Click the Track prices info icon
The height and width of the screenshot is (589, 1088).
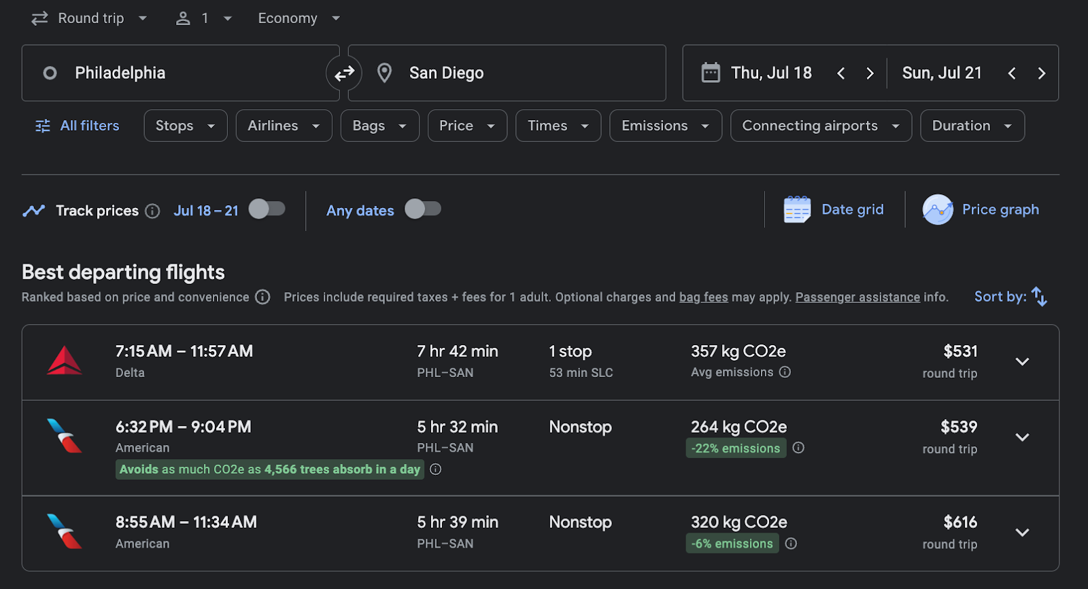(x=153, y=211)
